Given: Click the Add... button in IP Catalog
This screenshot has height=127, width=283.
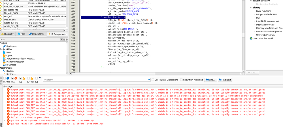Looking at the screenshot, I should point(252,73).
